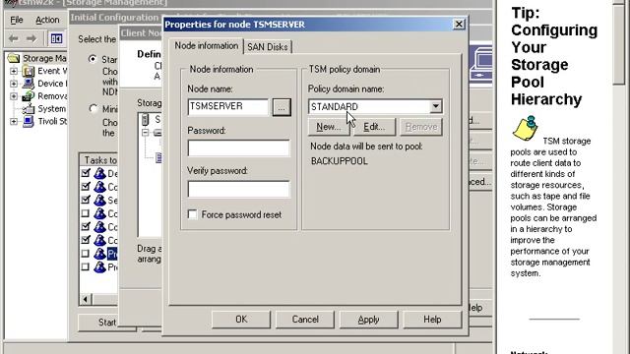The height and width of the screenshot is (354, 630).
Task: Open the Action menu
Action: tap(47, 20)
